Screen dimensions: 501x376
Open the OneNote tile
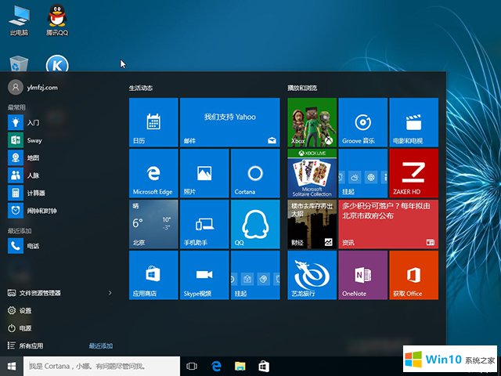coord(362,275)
